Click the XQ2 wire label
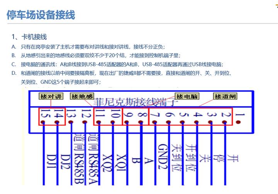The height and width of the screenshot is (194, 278). coord(108,163)
